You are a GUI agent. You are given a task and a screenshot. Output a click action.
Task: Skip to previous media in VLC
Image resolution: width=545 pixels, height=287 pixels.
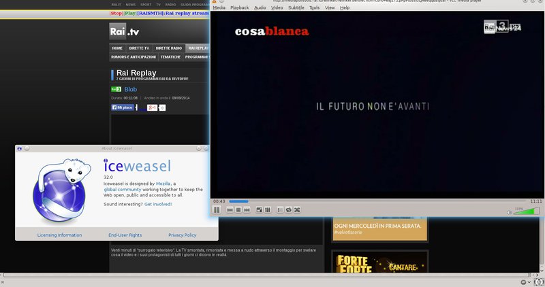point(230,210)
